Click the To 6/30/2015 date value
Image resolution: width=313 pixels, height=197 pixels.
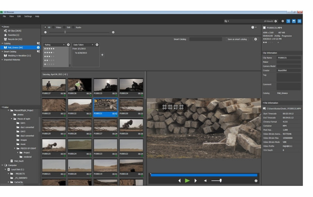(x=81, y=53)
